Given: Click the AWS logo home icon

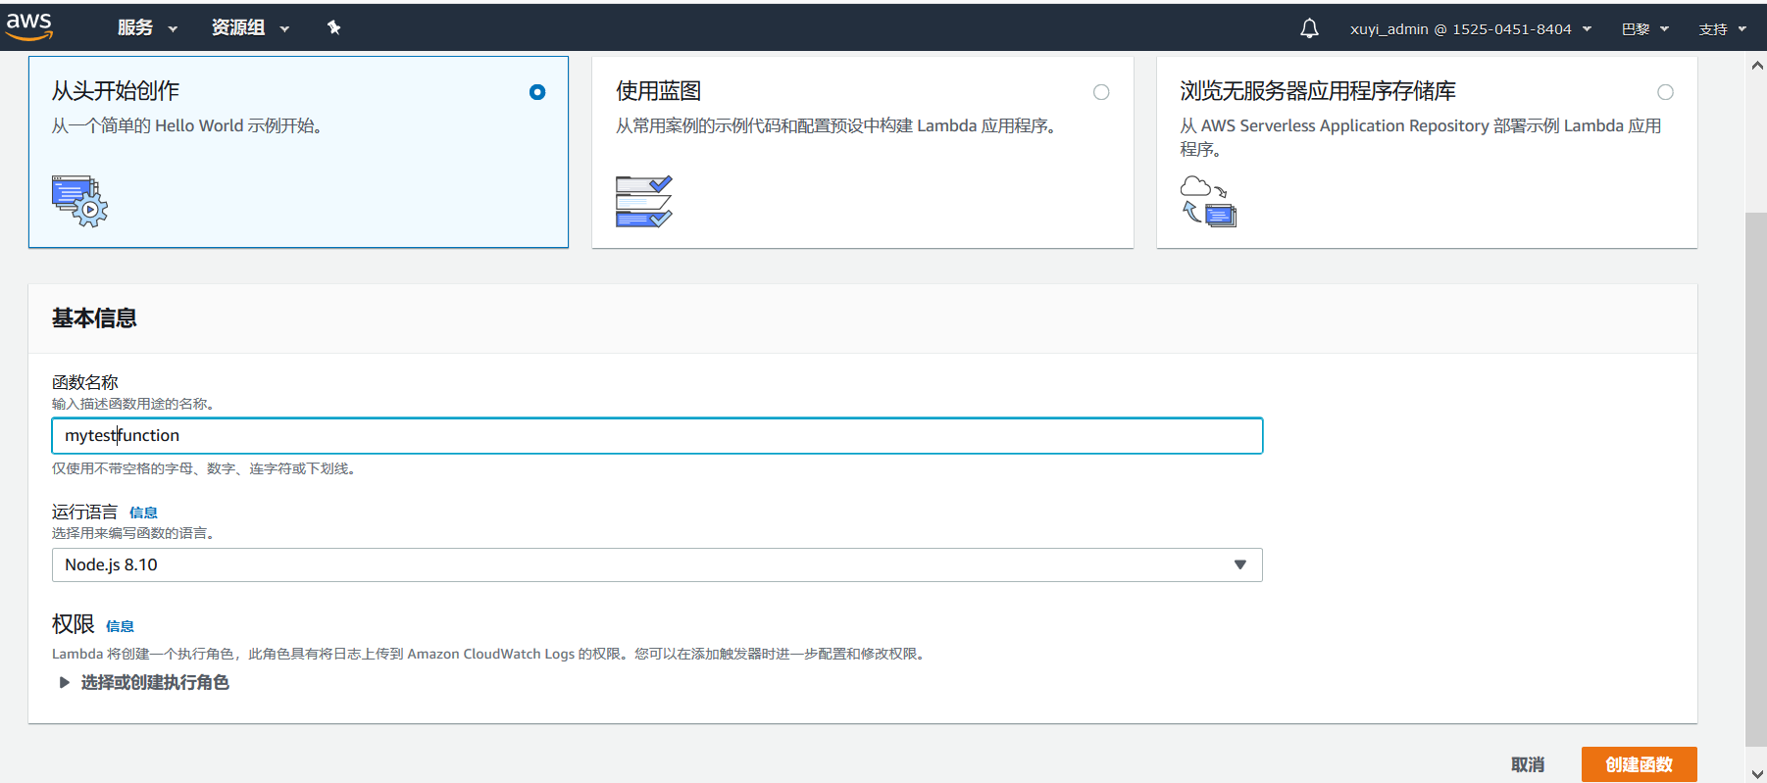Looking at the screenshot, I should coord(29,26).
